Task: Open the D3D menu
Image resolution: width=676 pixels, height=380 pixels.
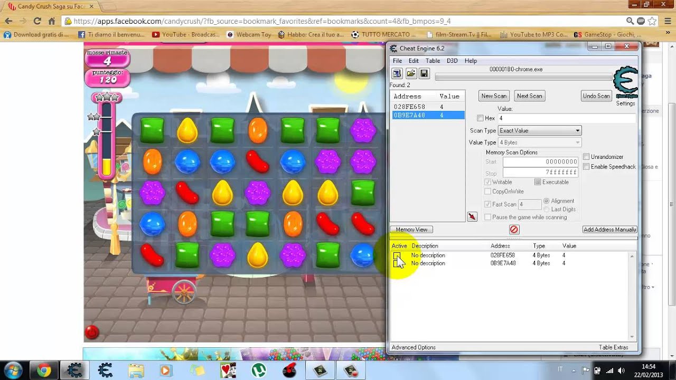Action: (x=452, y=61)
